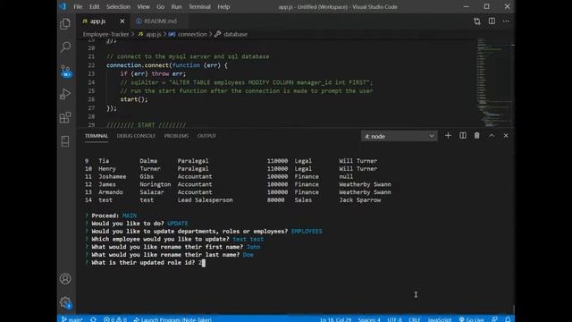Image resolution: width=572 pixels, height=322 pixels.
Task: Open the View menu
Action: [x=143, y=6]
